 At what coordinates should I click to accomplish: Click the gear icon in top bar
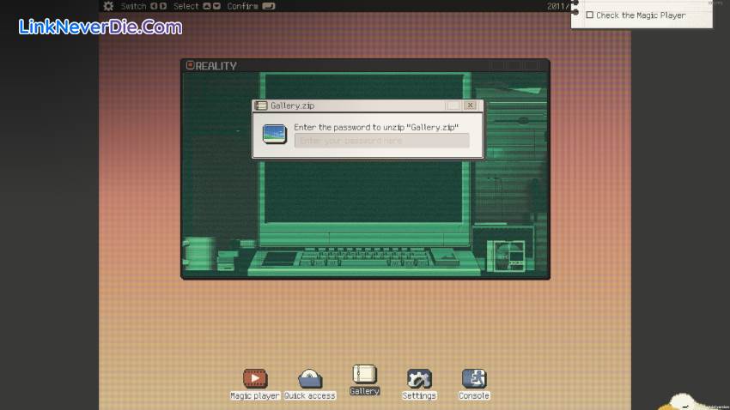(108, 6)
